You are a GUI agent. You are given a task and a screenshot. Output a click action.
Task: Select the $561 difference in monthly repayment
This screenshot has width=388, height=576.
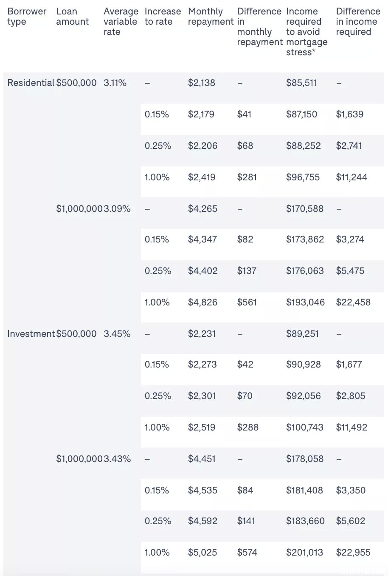[247, 302]
